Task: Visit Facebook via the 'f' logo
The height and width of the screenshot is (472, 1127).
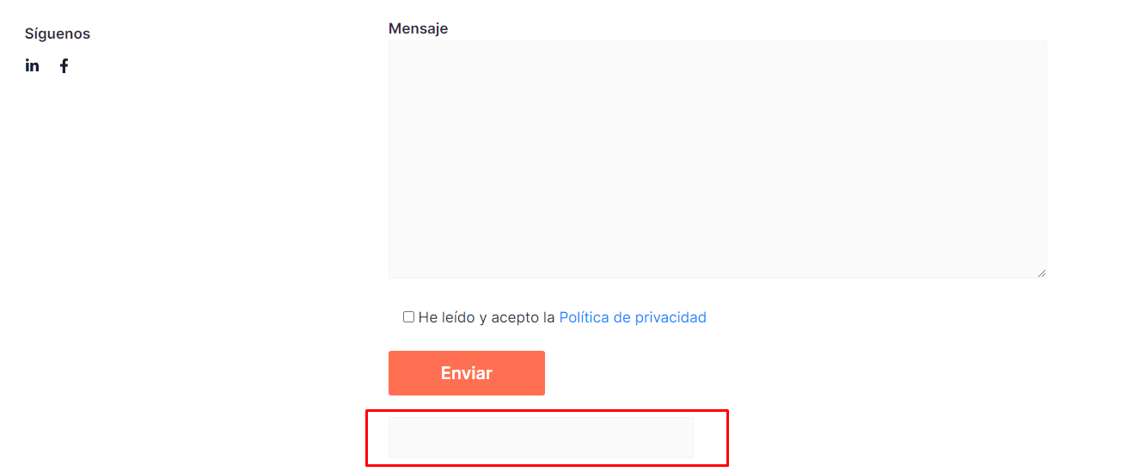Action: pyautogui.click(x=64, y=65)
